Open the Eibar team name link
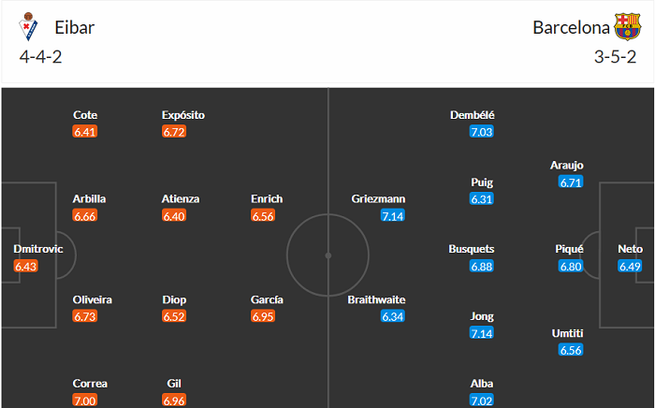Image resolution: width=655 pixels, height=408 pixels. click(75, 27)
